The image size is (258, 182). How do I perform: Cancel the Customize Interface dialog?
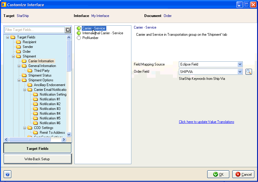(243, 174)
